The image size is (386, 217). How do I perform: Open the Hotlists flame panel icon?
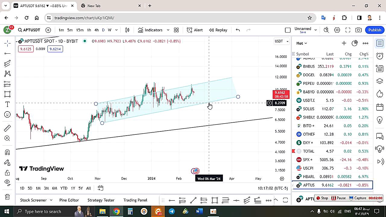(x=380, y=94)
